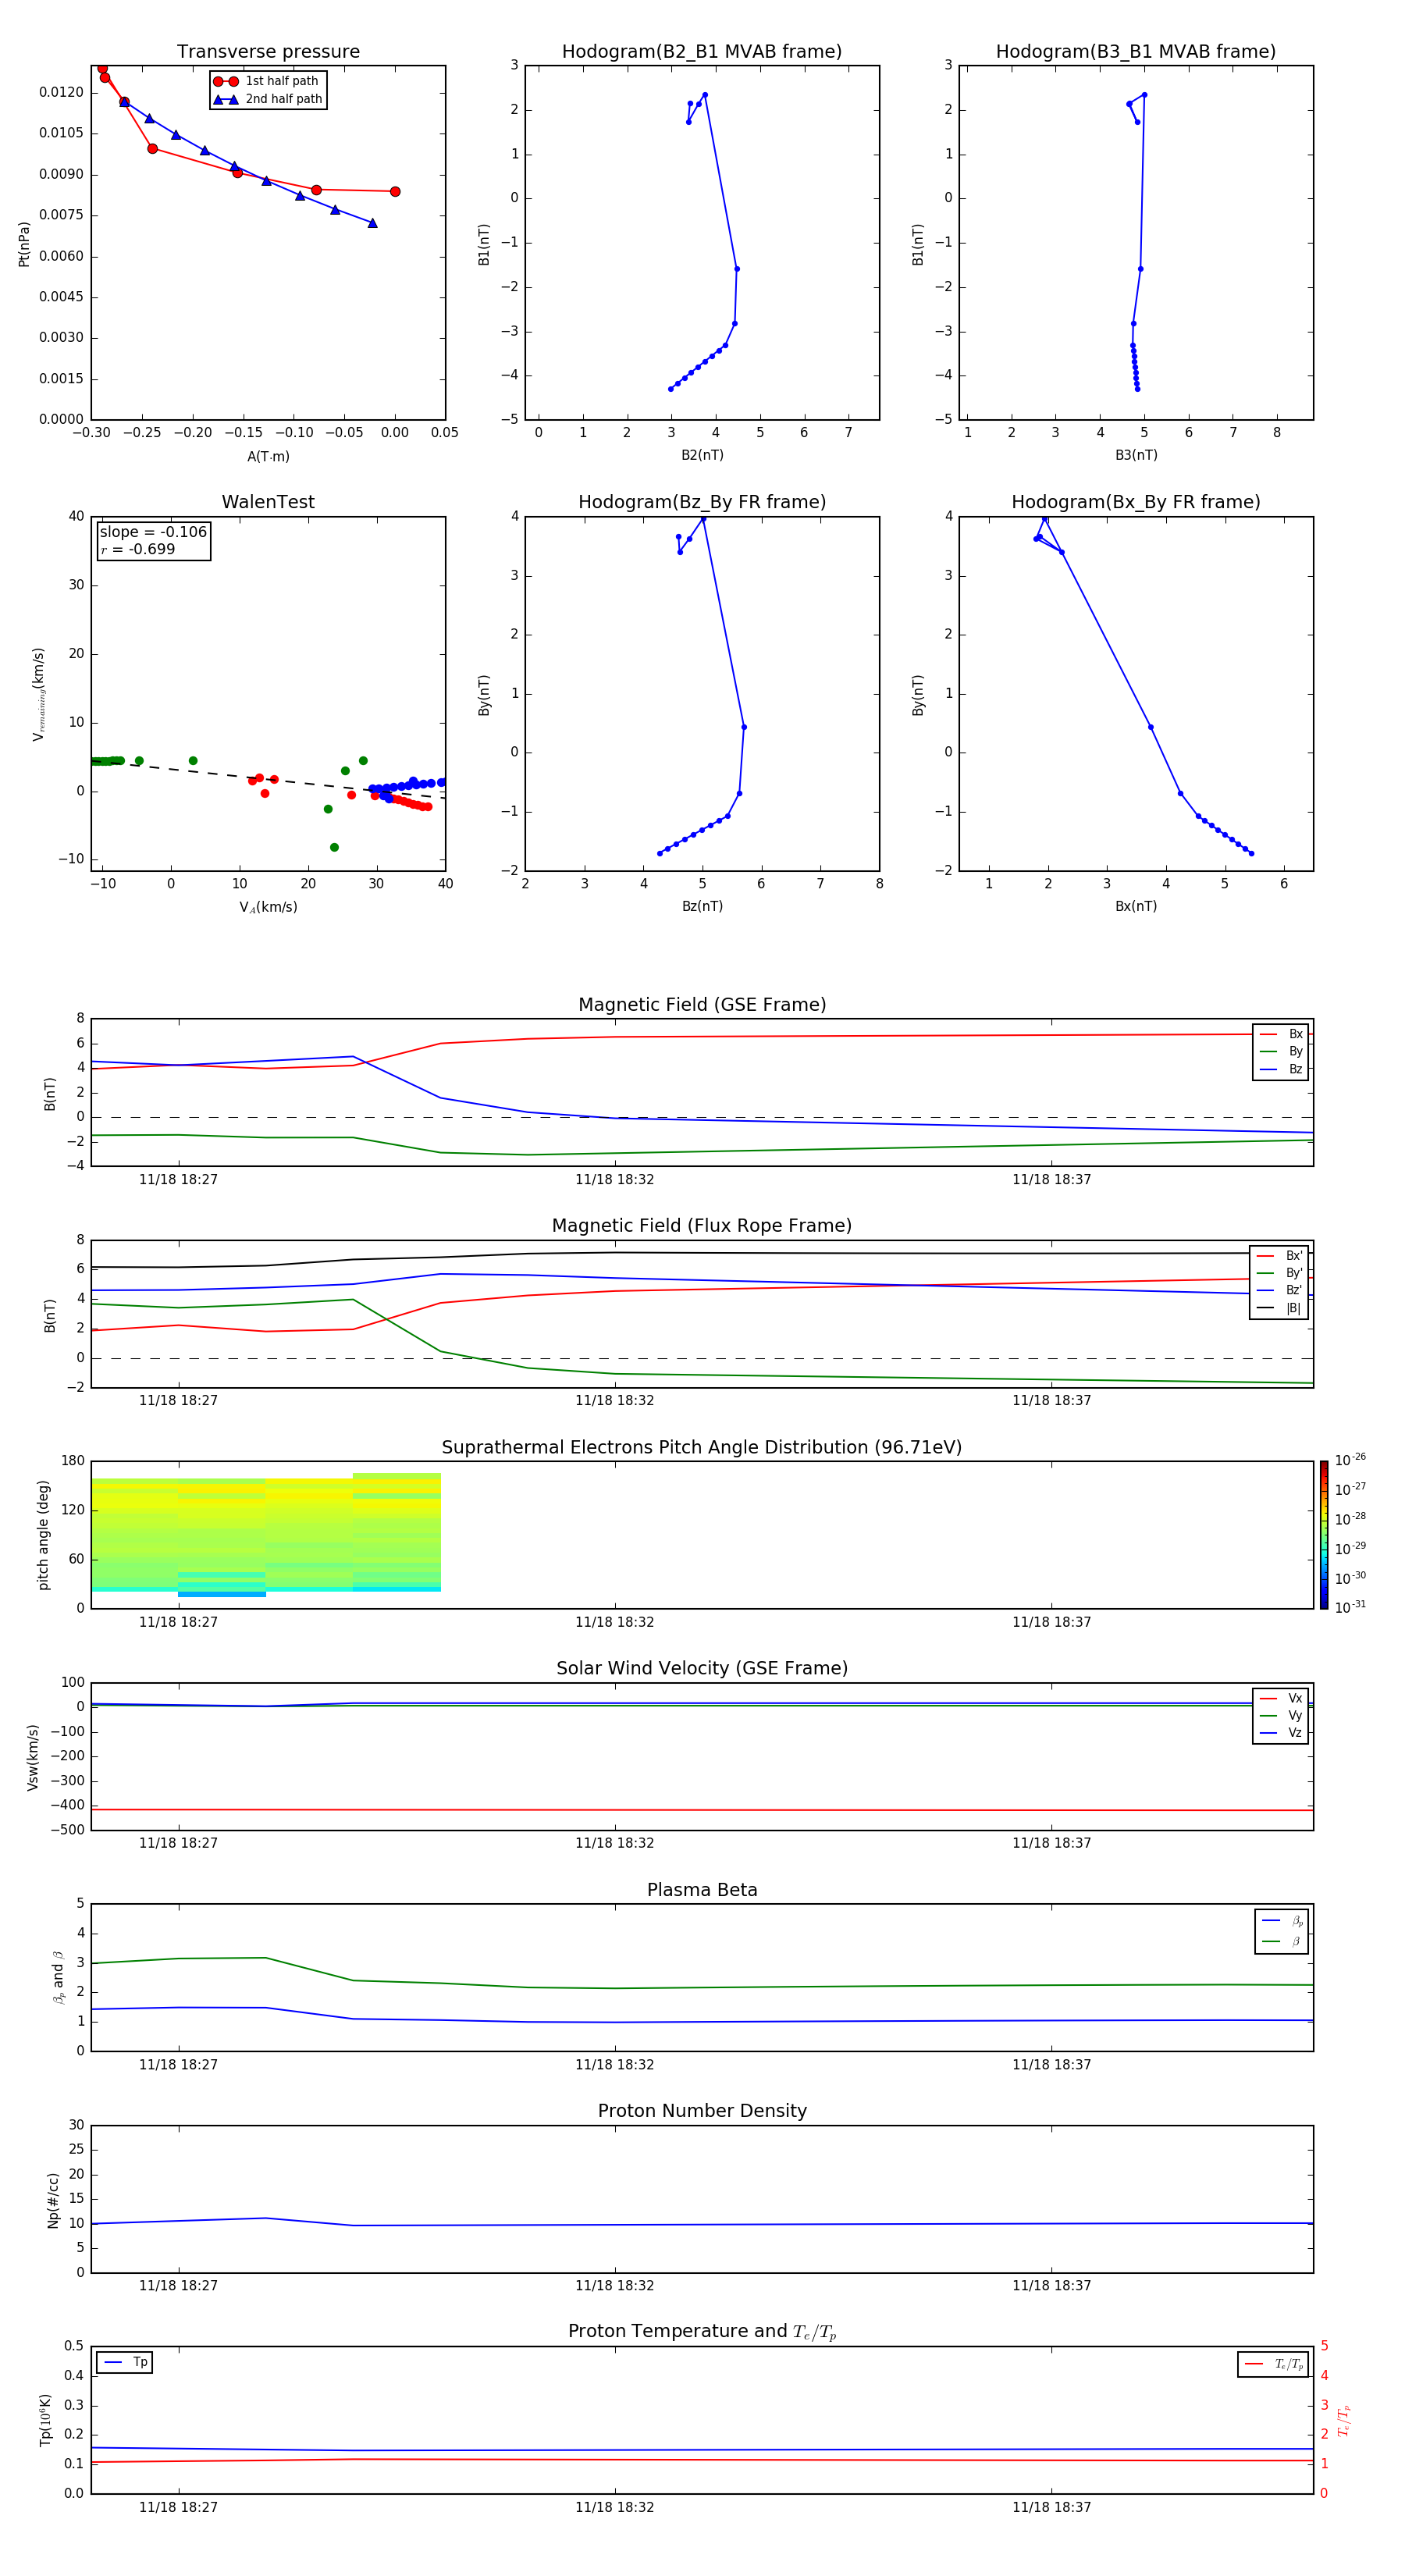The height and width of the screenshot is (2576, 1405).
Task: Click the 'Bx' legend entry in GSE magnetic field
Action: tap(1281, 1034)
